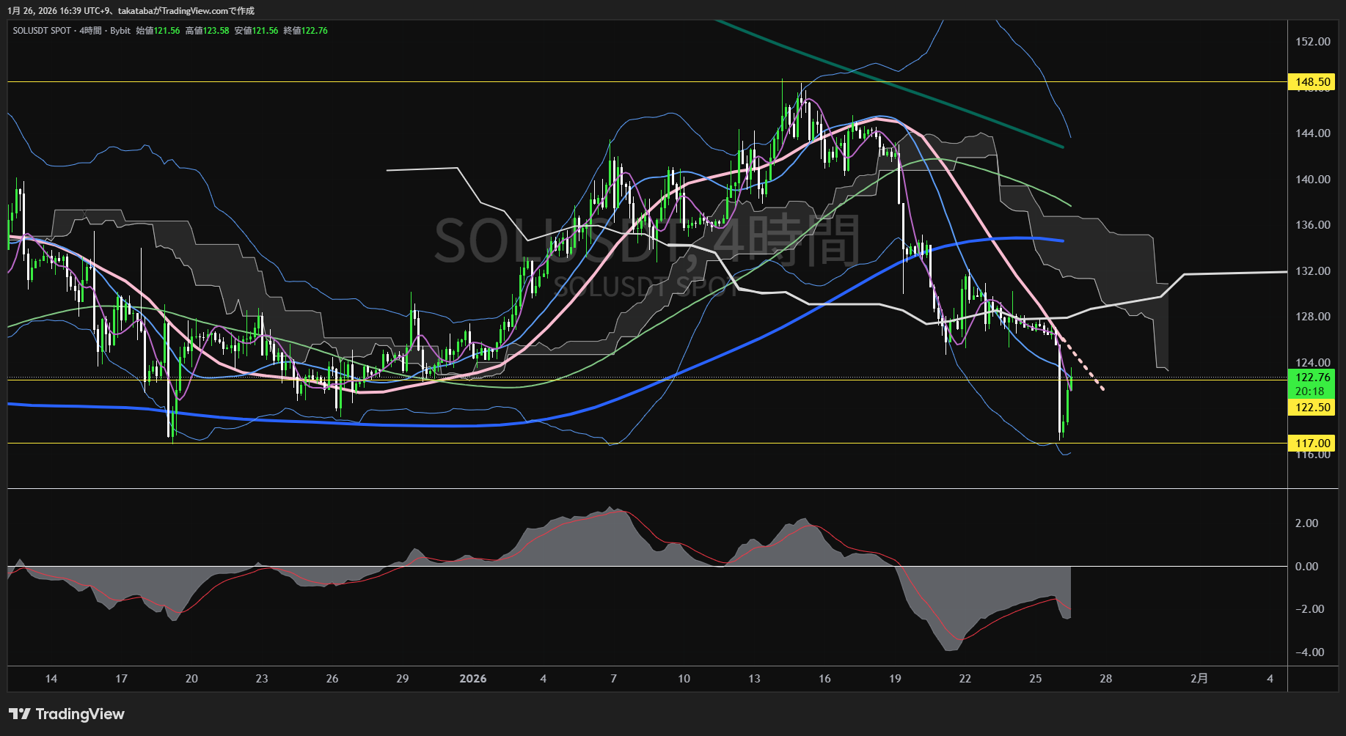
Task: Select the yellow 122.50 price label
Action: tap(1312, 408)
